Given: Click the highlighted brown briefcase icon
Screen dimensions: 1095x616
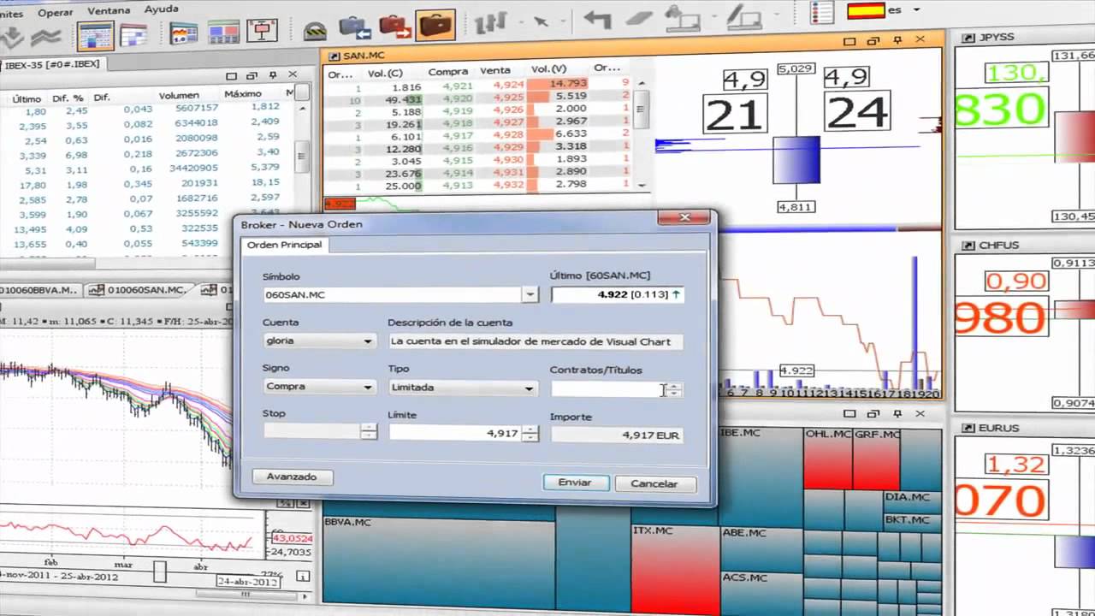Looking at the screenshot, I should pos(435,24).
